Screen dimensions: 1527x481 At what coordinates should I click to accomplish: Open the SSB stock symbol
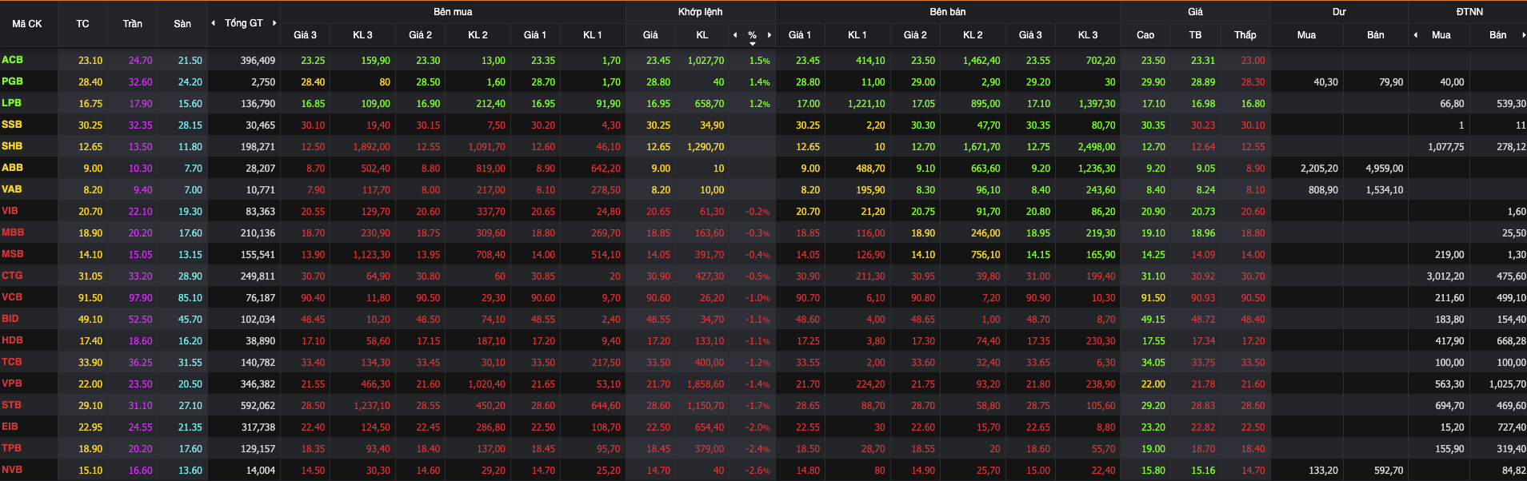pyautogui.click(x=12, y=125)
